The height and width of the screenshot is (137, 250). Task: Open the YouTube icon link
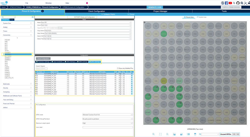point(230,3)
